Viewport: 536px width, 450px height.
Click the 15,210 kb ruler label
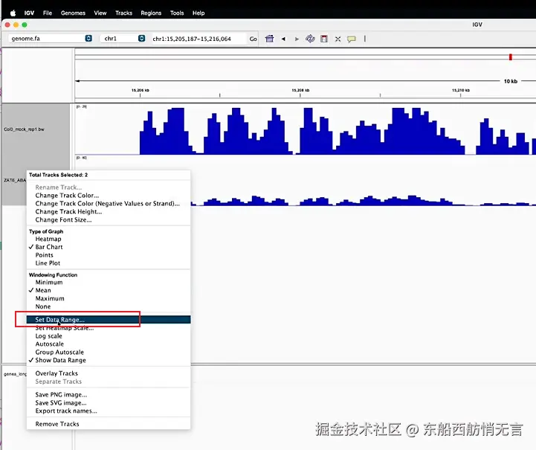click(461, 90)
